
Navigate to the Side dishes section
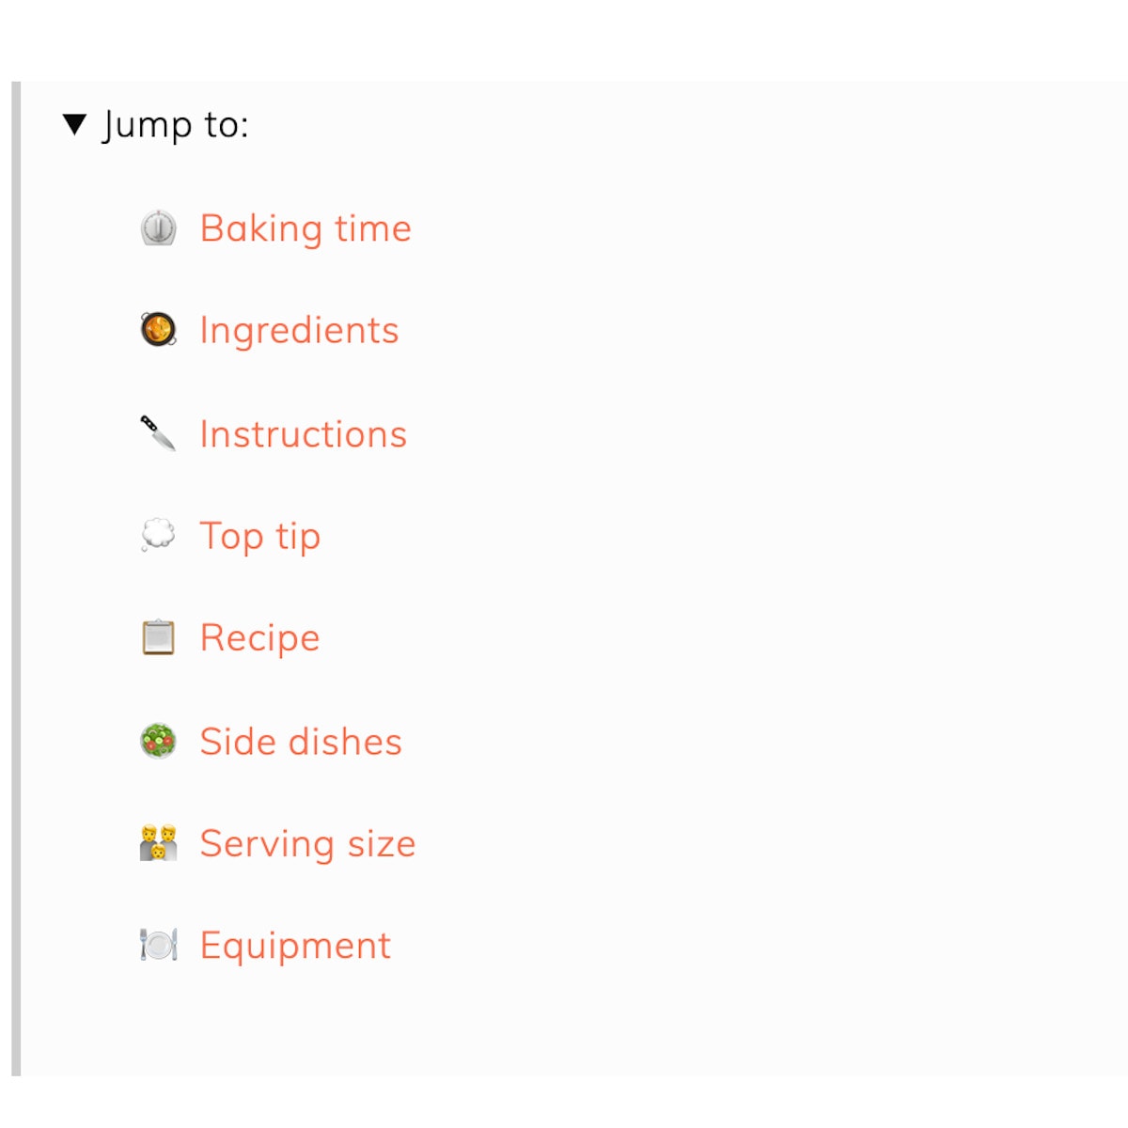pyautogui.click(x=299, y=741)
